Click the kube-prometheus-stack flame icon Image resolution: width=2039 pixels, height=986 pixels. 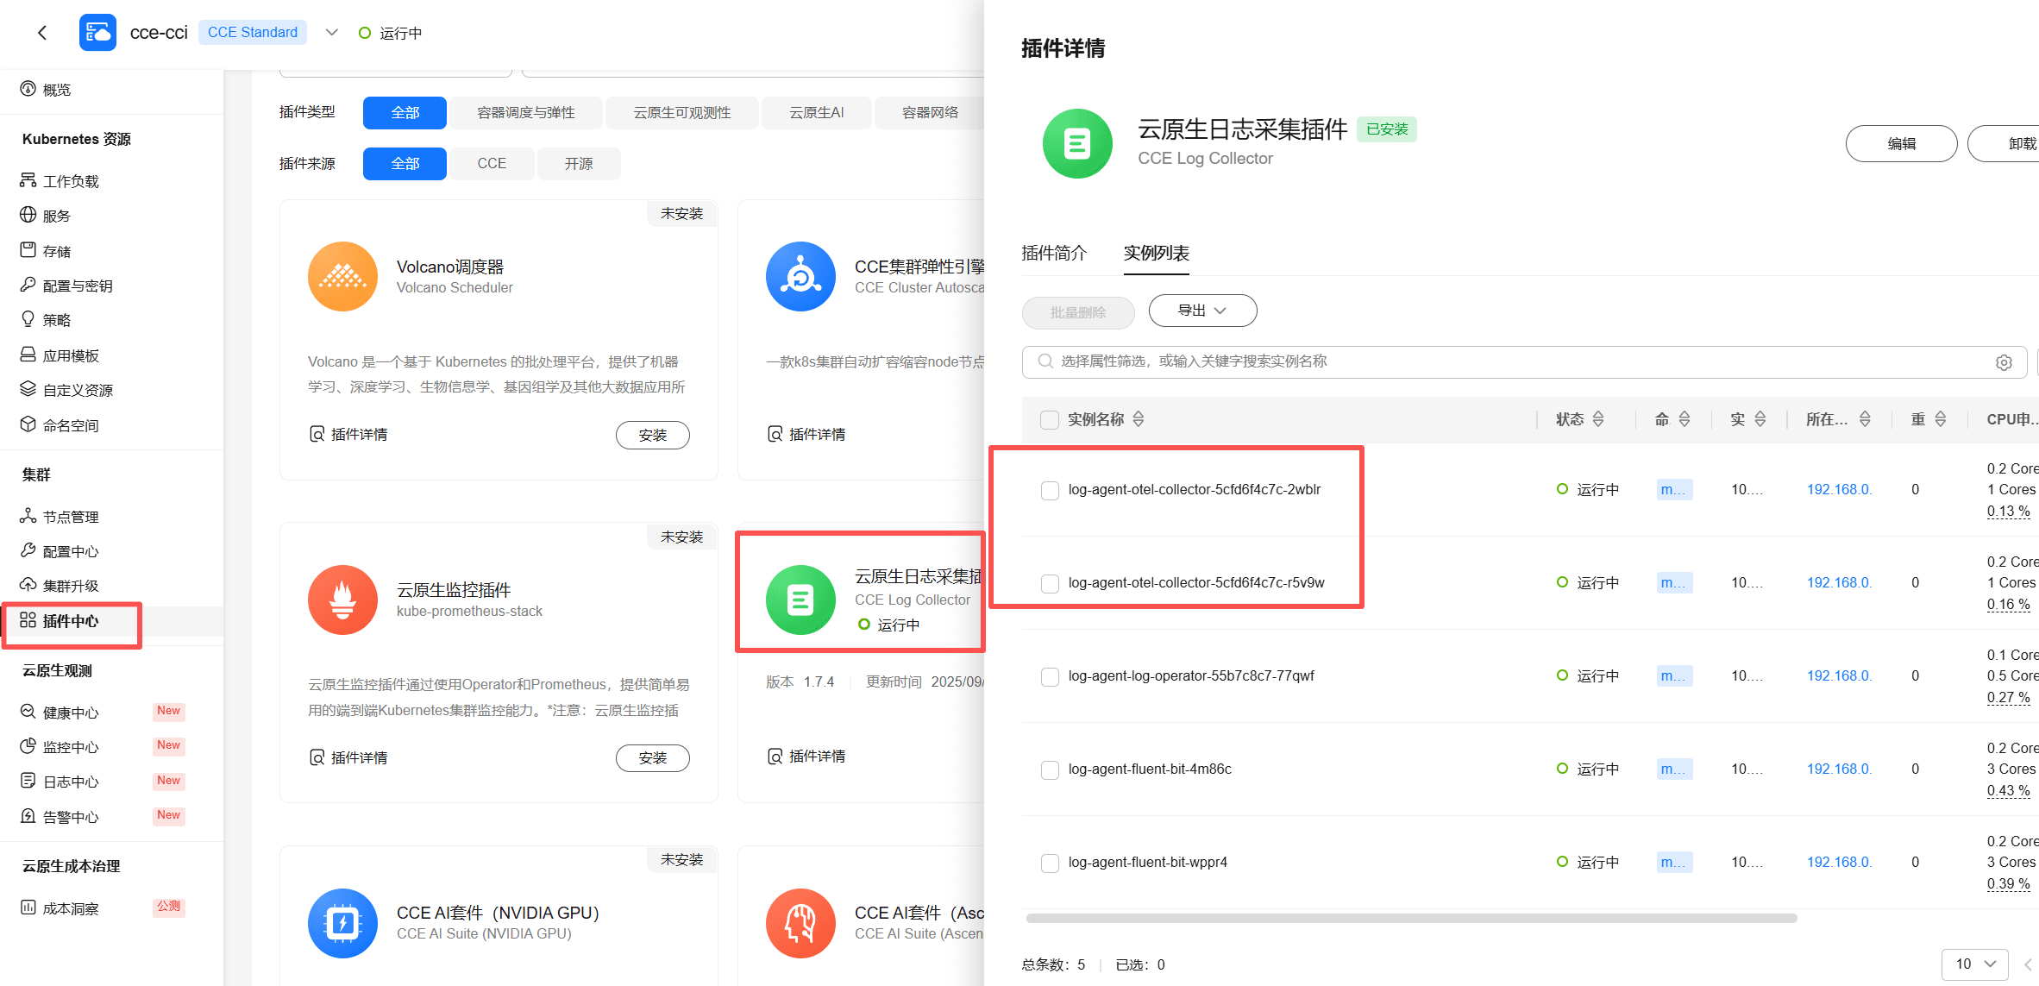(x=342, y=600)
